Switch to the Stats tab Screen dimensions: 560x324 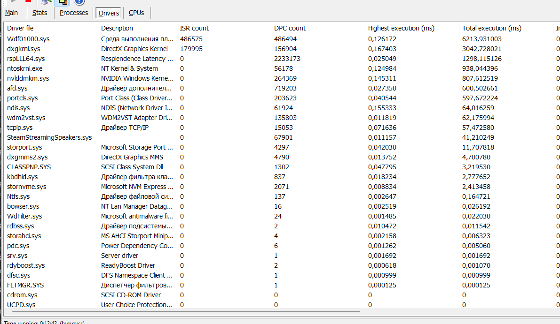pyautogui.click(x=39, y=13)
